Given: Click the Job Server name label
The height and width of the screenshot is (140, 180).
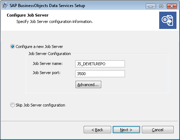Looking at the screenshot, I should pyautogui.click(x=48, y=63).
